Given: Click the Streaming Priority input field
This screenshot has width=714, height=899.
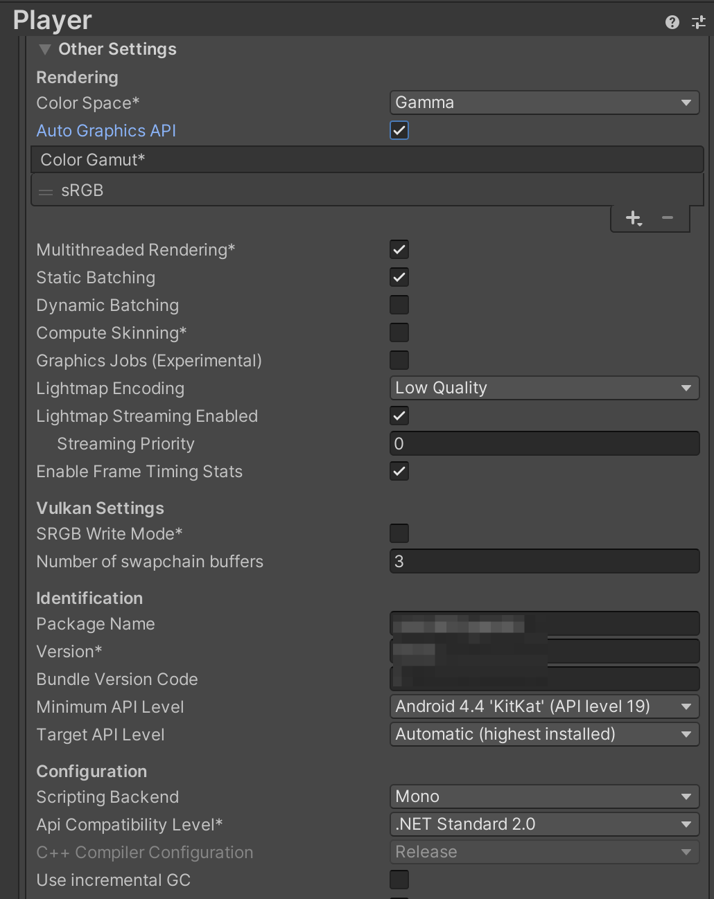Looking at the screenshot, I should pyautogui.click(x=544, y=443).
